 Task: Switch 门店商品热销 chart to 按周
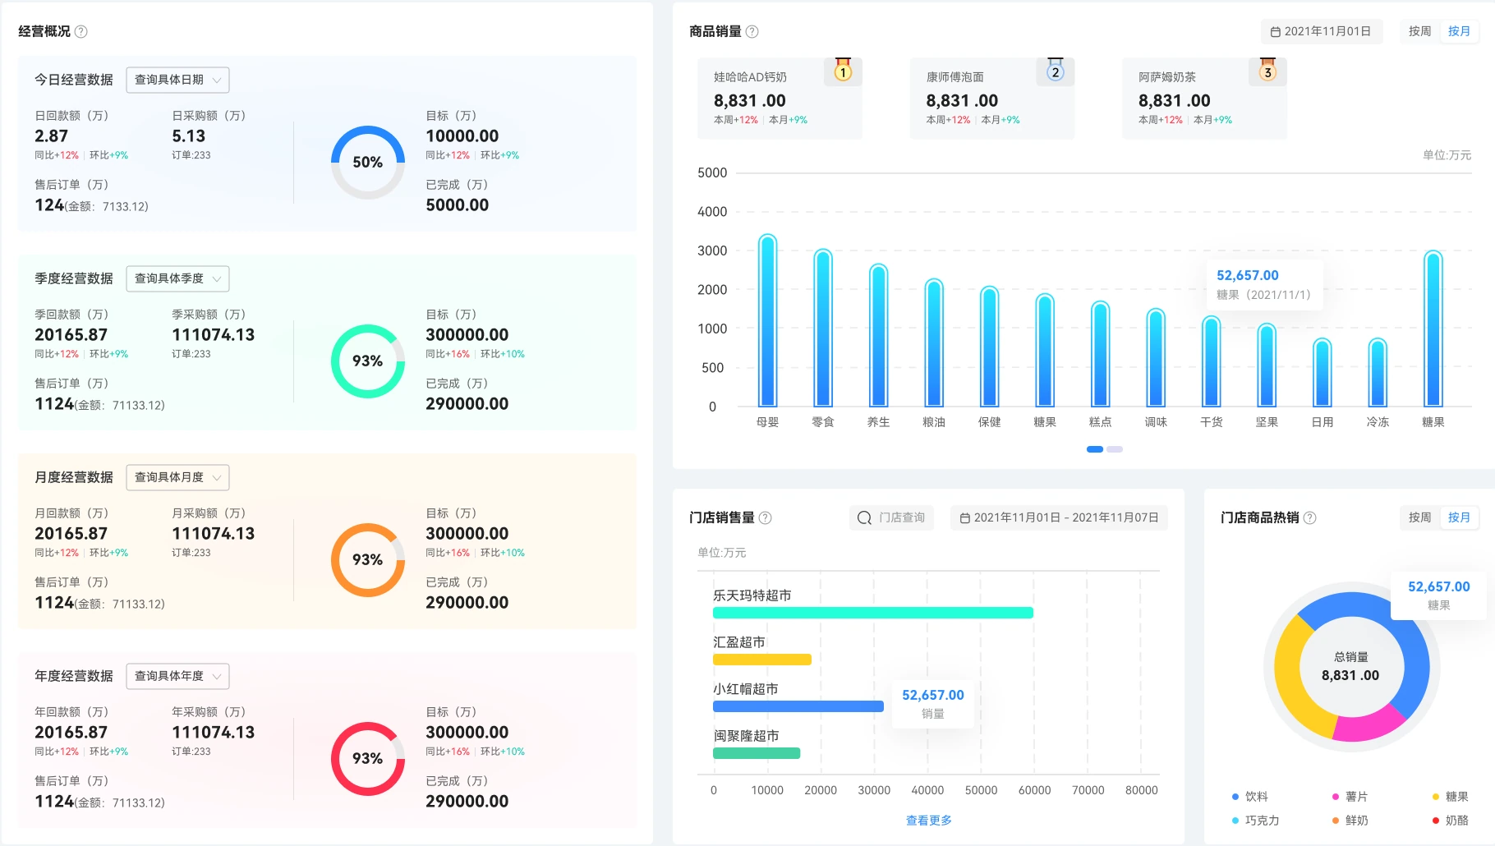click(1419, 517)
